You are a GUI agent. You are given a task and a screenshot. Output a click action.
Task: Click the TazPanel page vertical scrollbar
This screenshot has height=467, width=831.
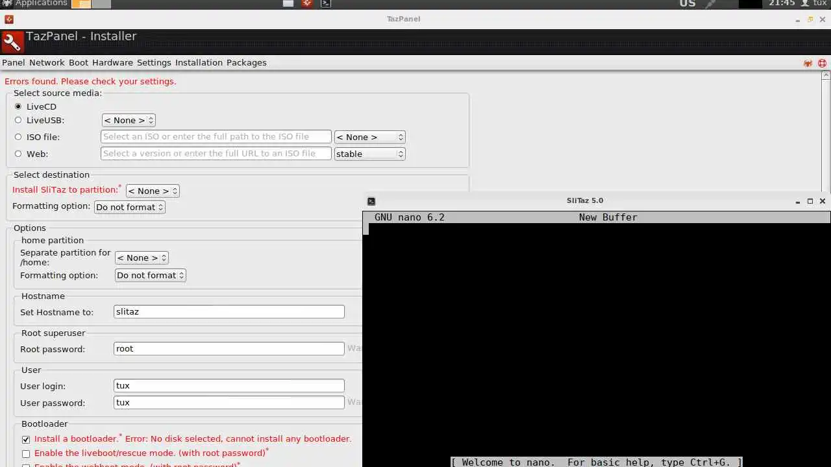pos(826,130)
